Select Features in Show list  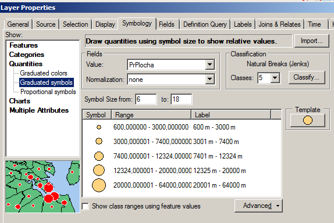pyautogui.click(x=24, y=45)
